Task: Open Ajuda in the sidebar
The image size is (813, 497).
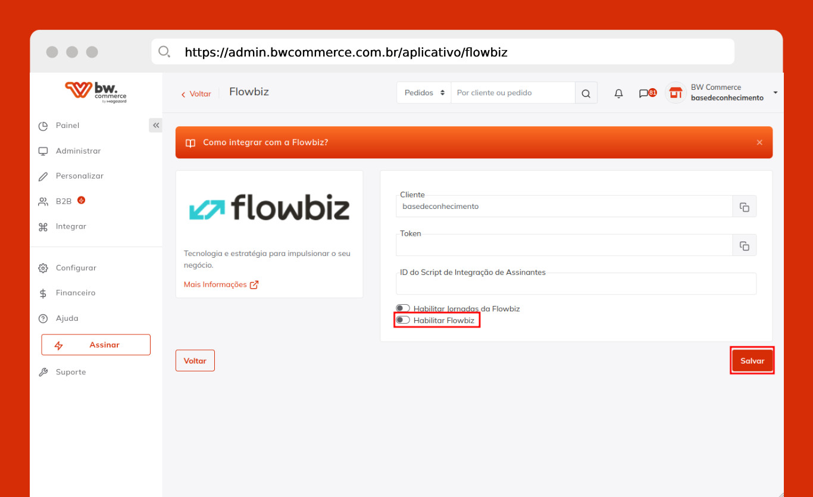Action: click(x=67, y=318)
